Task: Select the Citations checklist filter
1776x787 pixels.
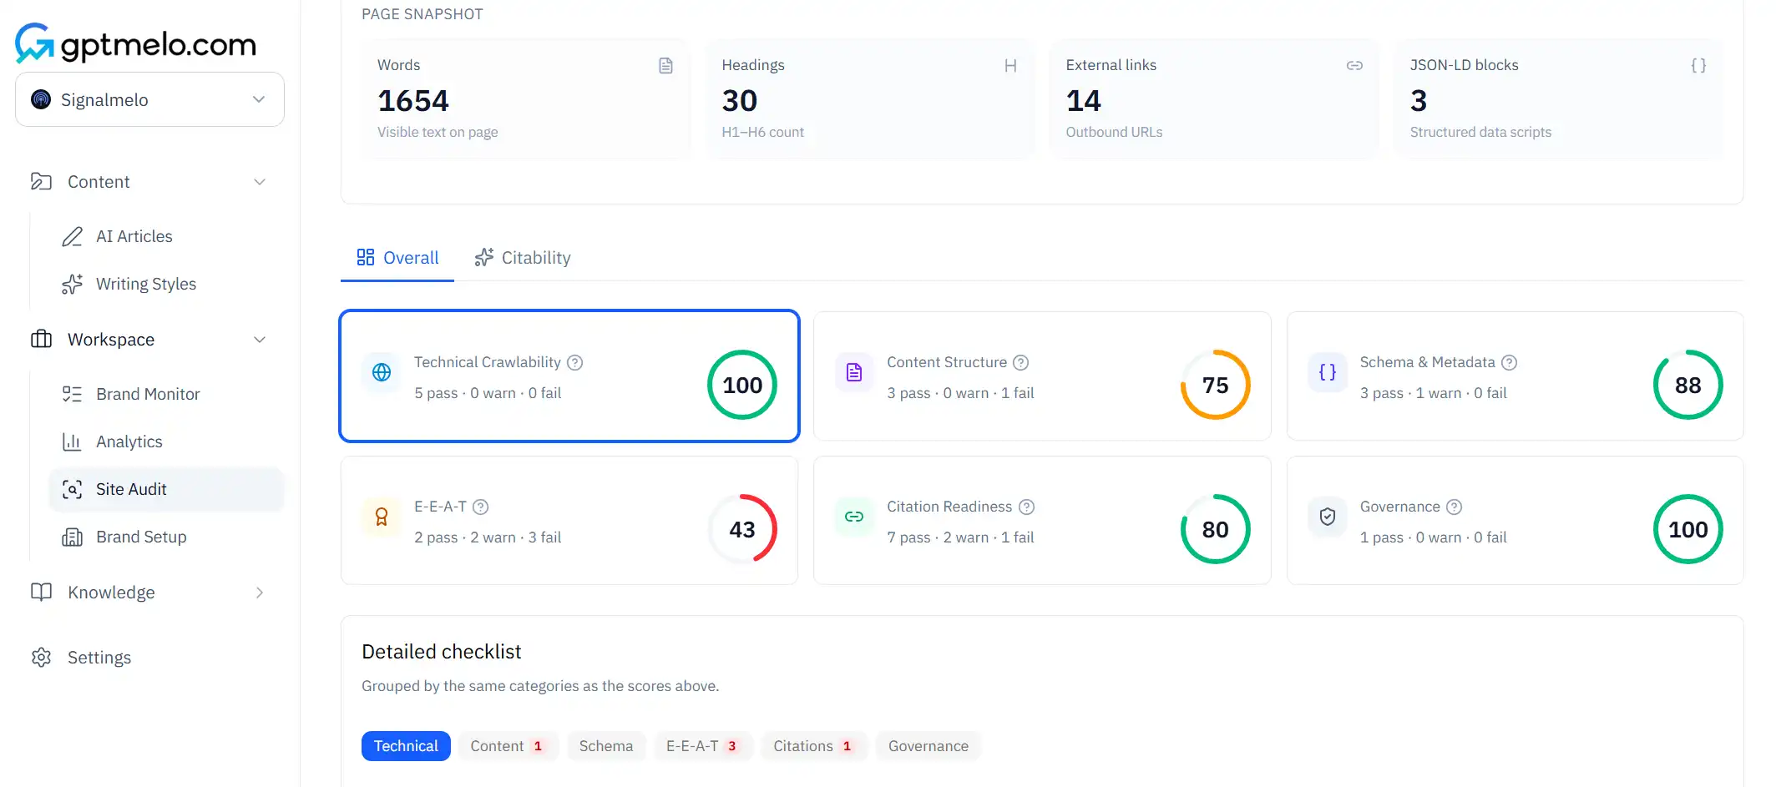Action: pos(814,746)
